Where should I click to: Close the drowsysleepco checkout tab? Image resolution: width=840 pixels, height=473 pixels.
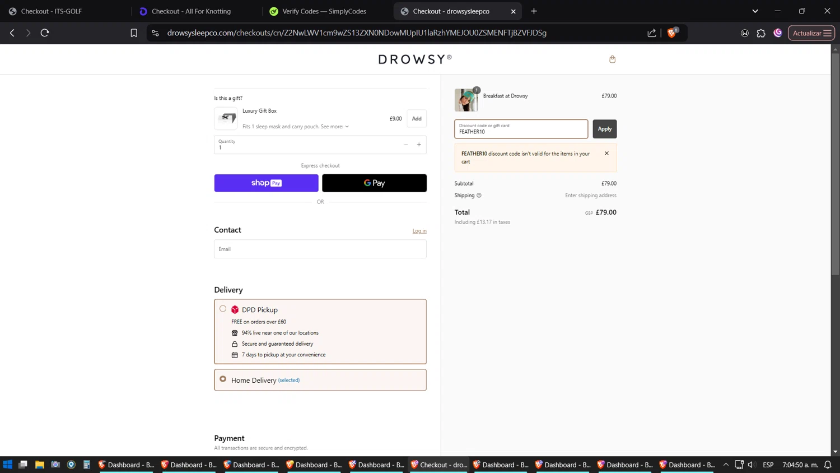513,11
